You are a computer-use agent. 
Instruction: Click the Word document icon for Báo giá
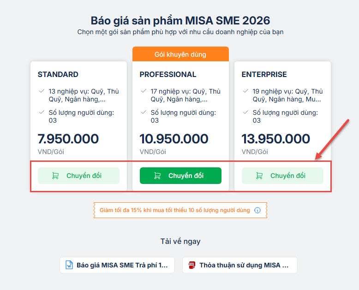(69, 265)
